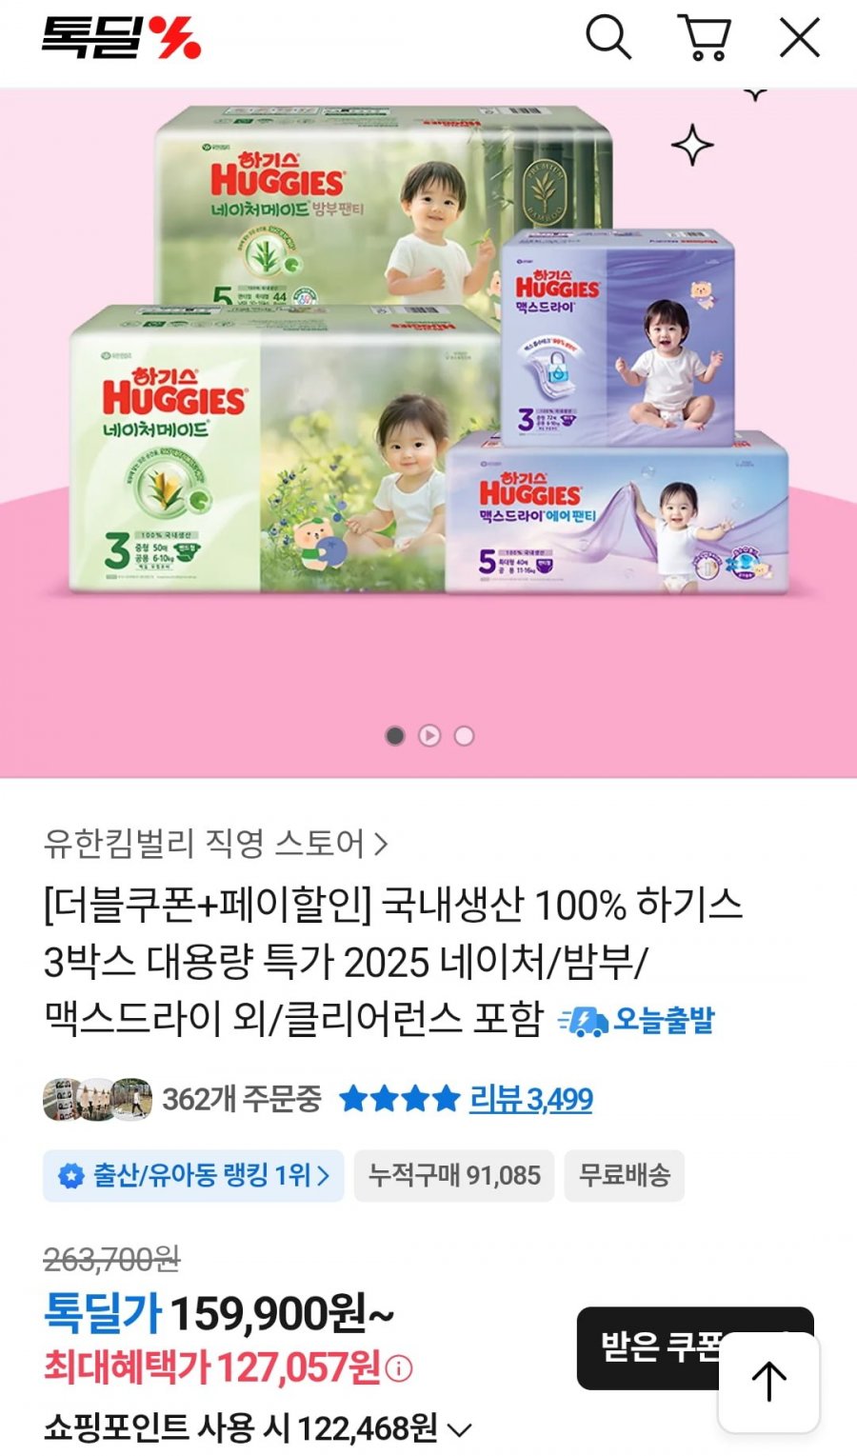Image resolution: width=857 pixels, height=1456 pixels.
Task: Tap the scroll-to-top arrow button
Action: [768, 1382]
